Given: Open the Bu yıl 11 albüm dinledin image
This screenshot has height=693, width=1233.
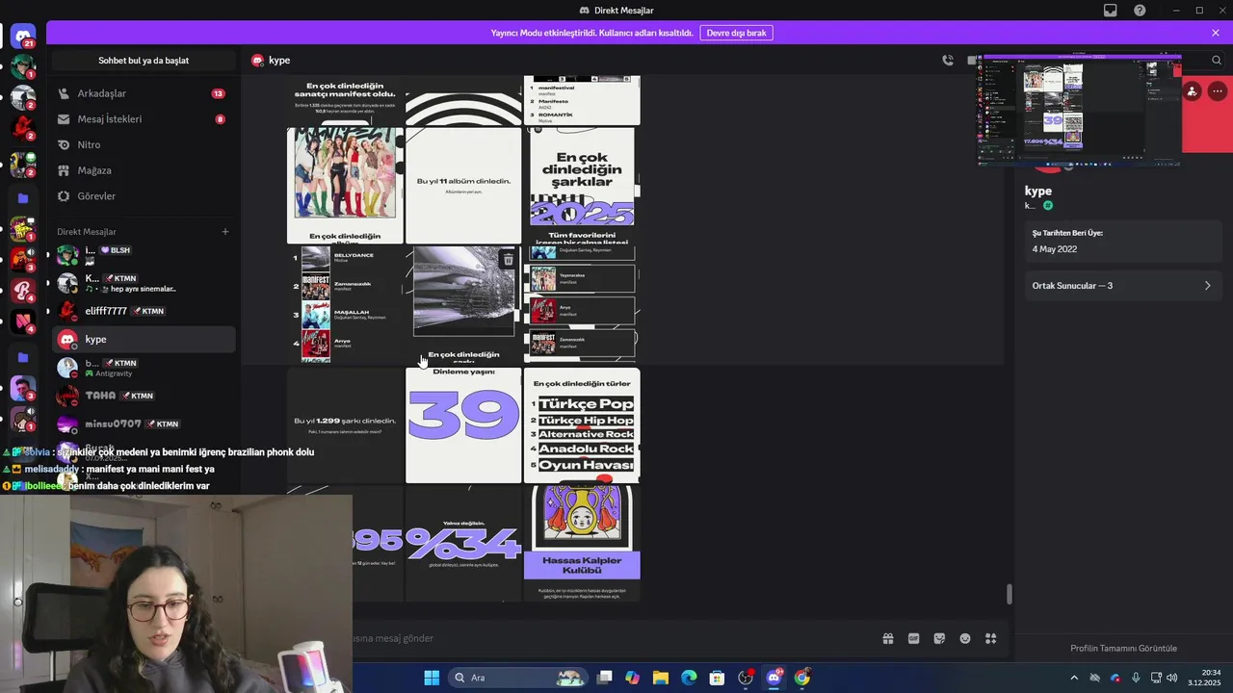Looking at the screenshot, I should (463, 186).
